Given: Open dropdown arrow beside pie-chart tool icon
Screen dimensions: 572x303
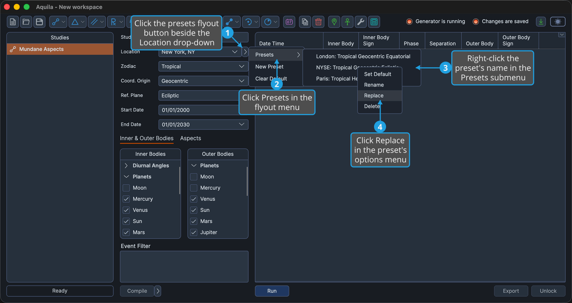Looking at the screenshot, I should point(276,22).
